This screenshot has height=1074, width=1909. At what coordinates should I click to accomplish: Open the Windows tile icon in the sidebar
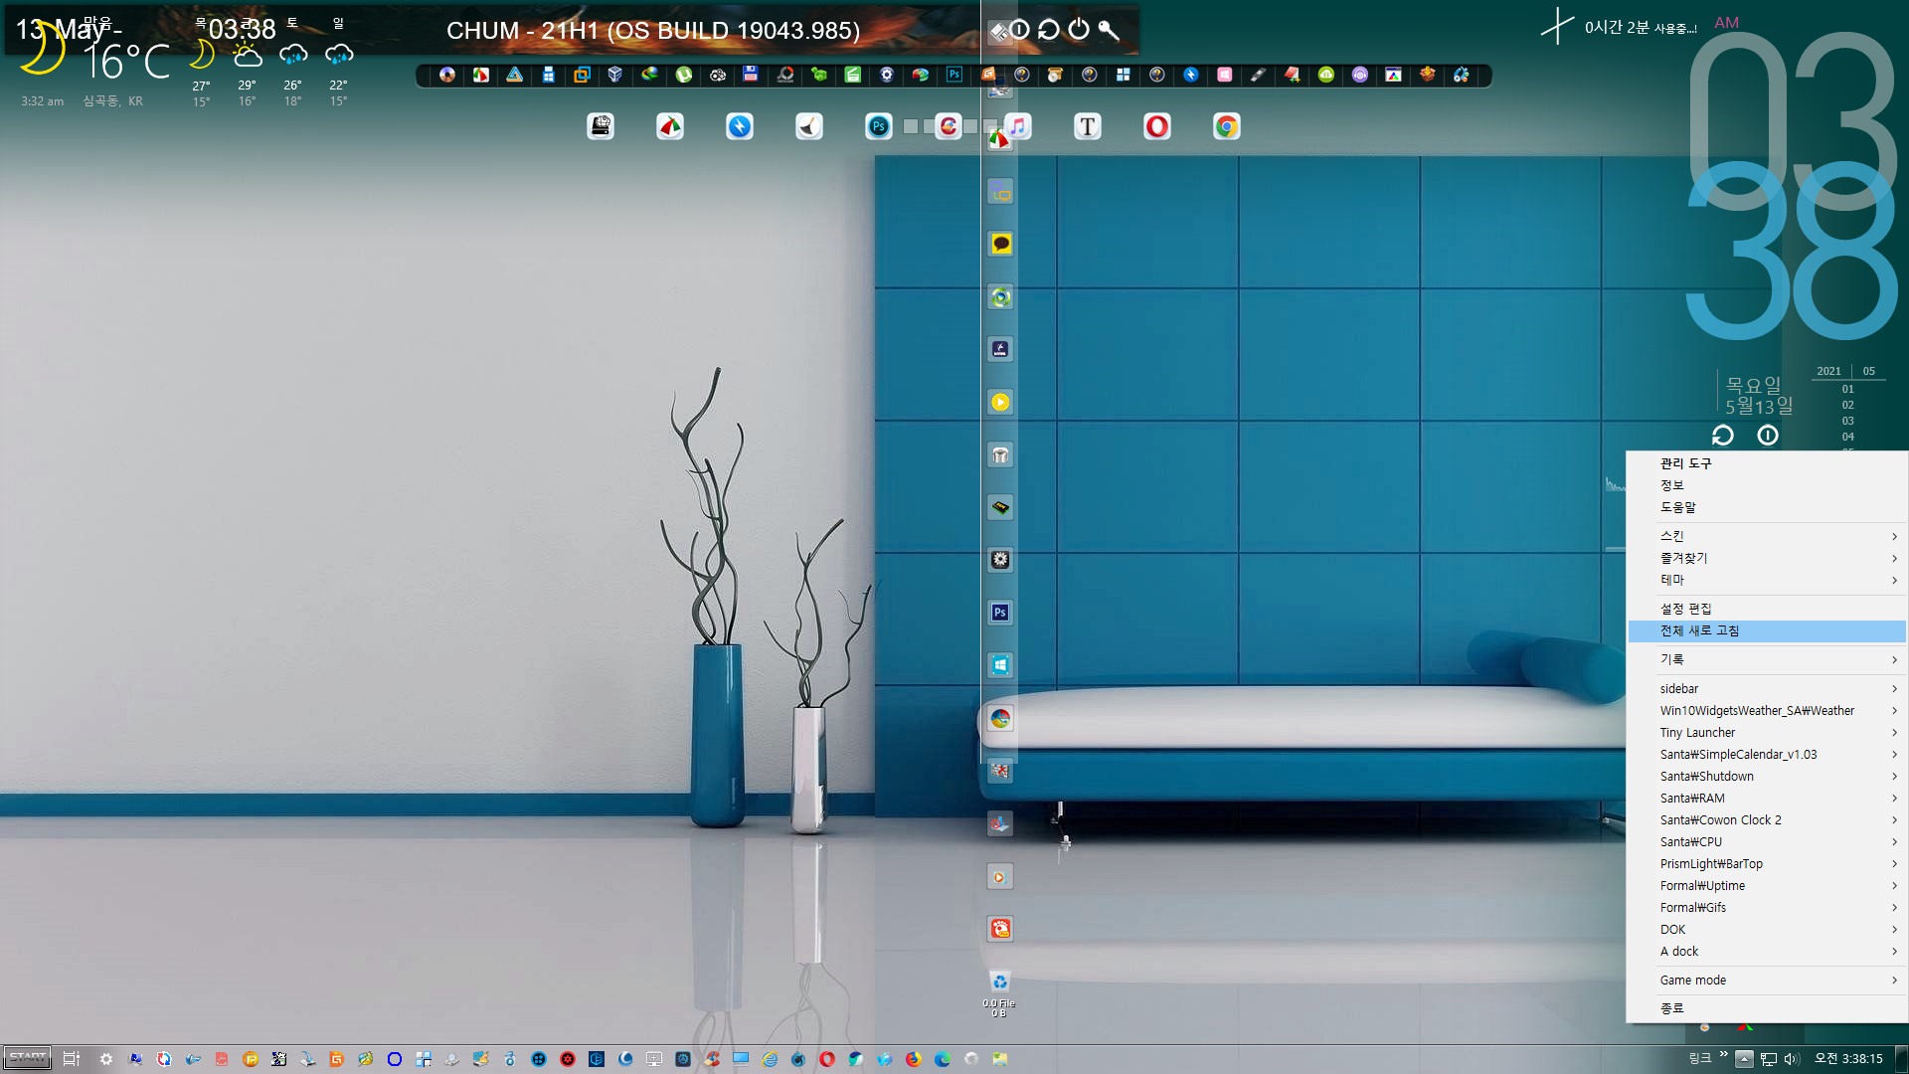point(1000,665)
